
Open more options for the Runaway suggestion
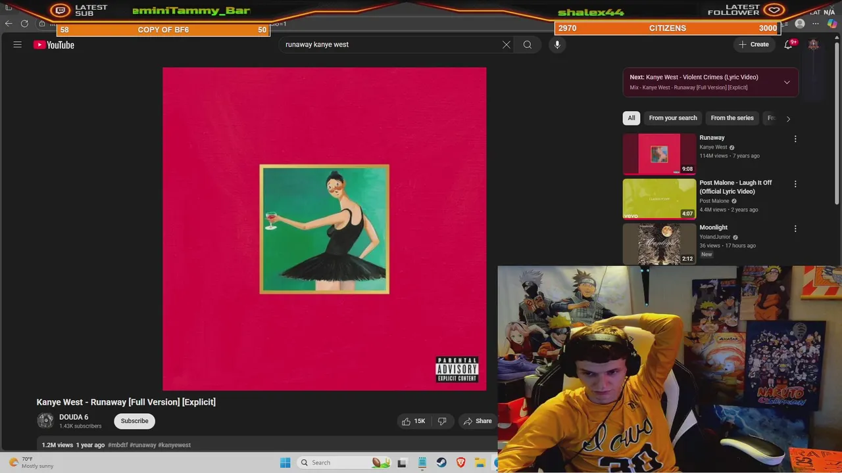[795, 139]
